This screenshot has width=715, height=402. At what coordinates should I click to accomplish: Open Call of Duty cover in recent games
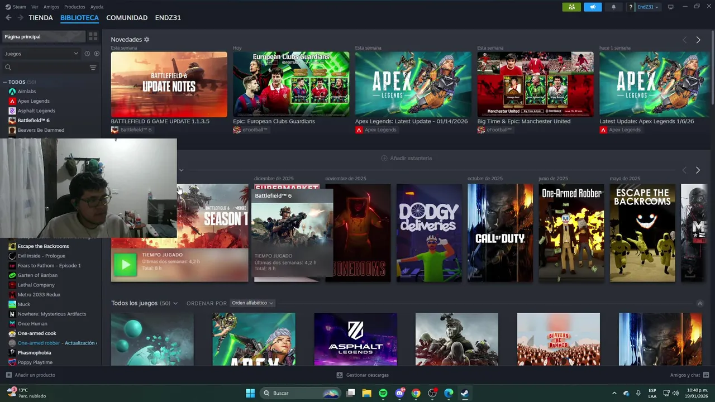pos(500,233)
